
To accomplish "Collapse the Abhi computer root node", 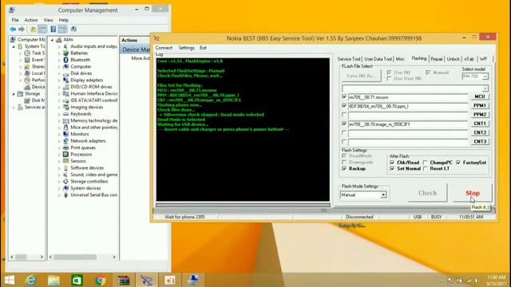I will click(x=52, y=40).
